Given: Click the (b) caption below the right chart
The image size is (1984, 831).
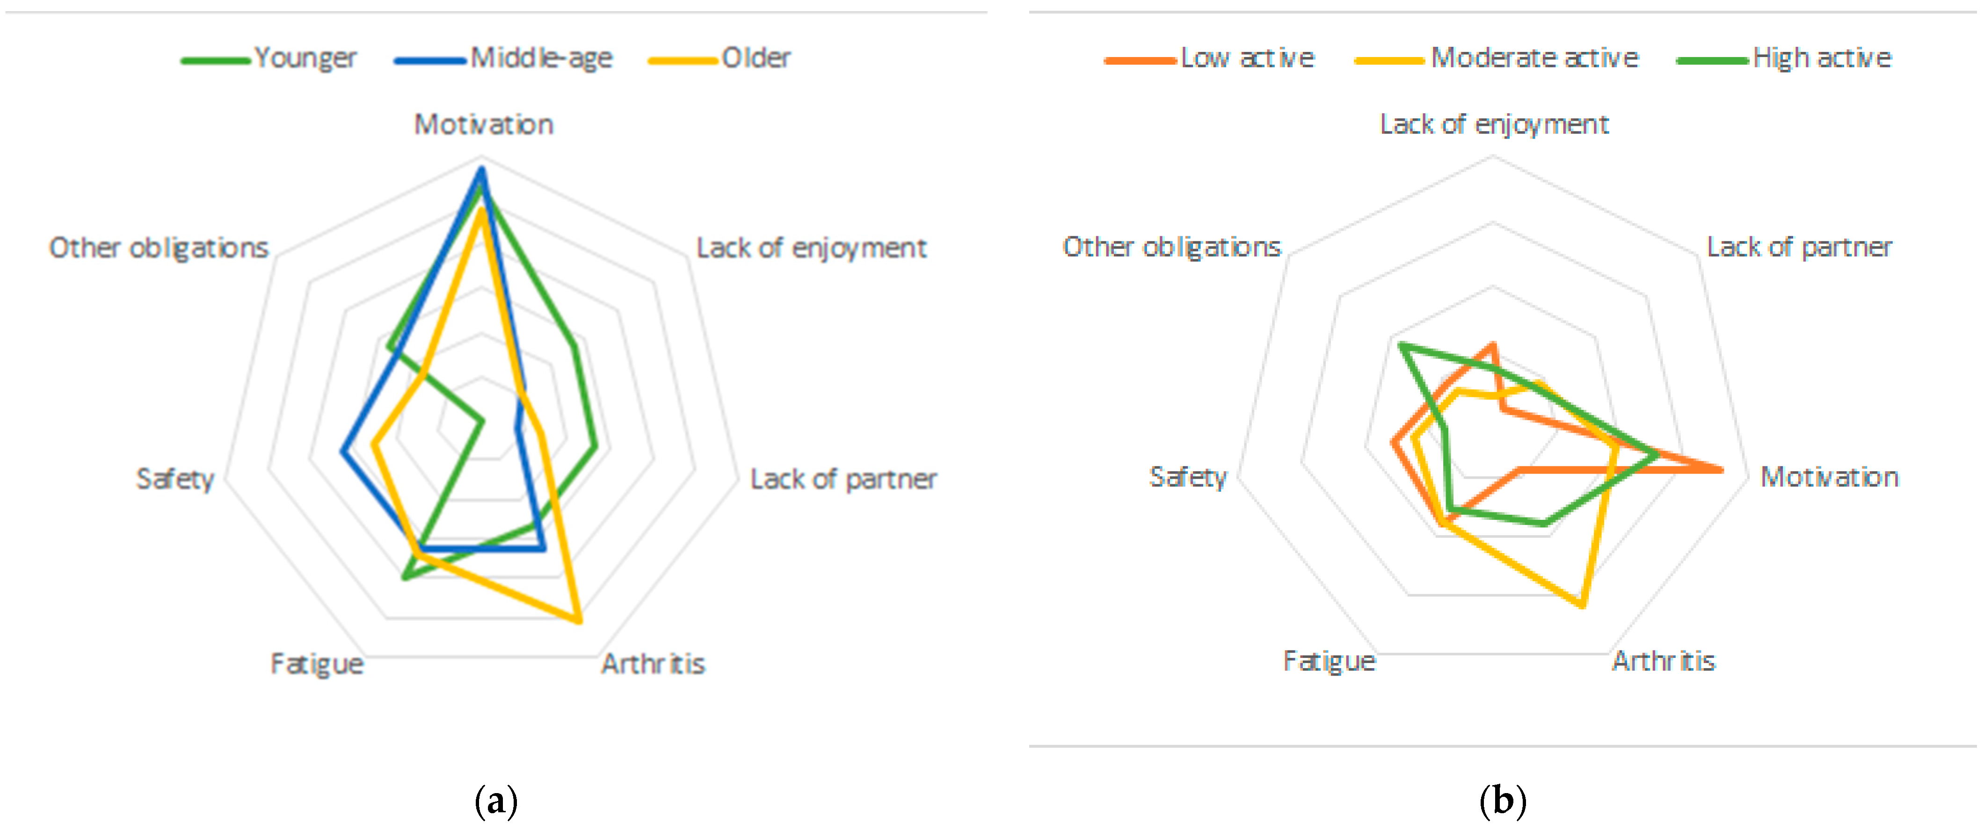Looking at the screenshot, I should 1502,801.
